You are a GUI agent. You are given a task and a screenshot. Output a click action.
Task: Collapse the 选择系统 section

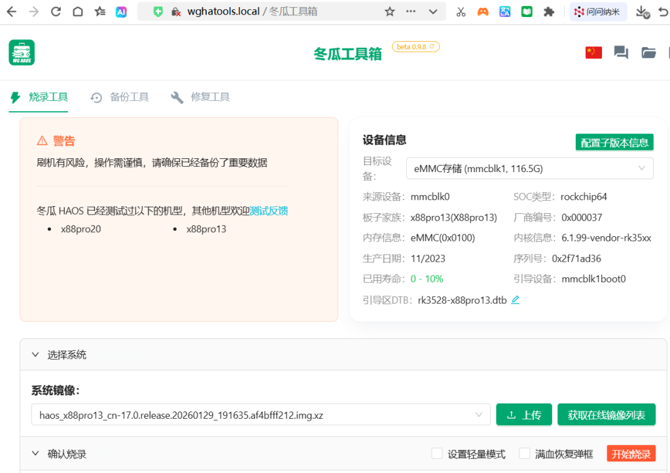[x=36, y=355]
